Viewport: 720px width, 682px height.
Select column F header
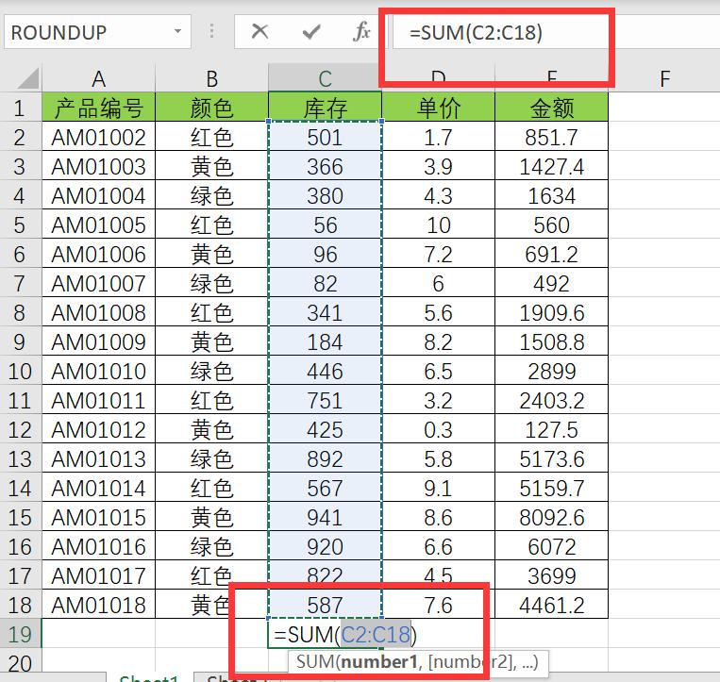pos(664,78)
